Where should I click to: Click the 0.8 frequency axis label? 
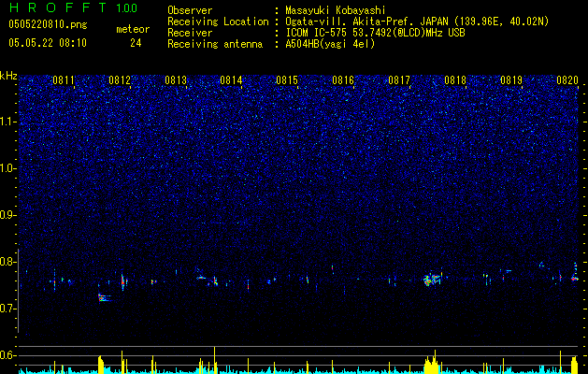(x=8, y=262)
